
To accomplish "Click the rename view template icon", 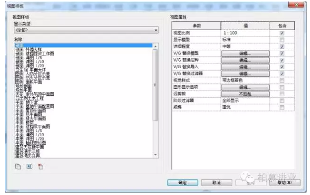I will tap(29, 166).
